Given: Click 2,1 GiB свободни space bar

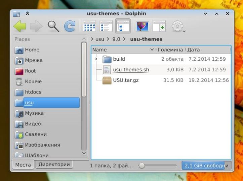Looking at the screenshot, I should [206, 166].
